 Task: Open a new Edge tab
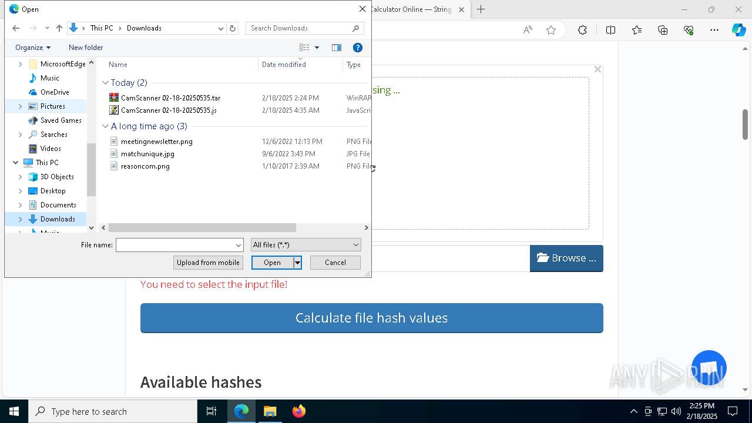pyautogui.click(x=481, y=9)
